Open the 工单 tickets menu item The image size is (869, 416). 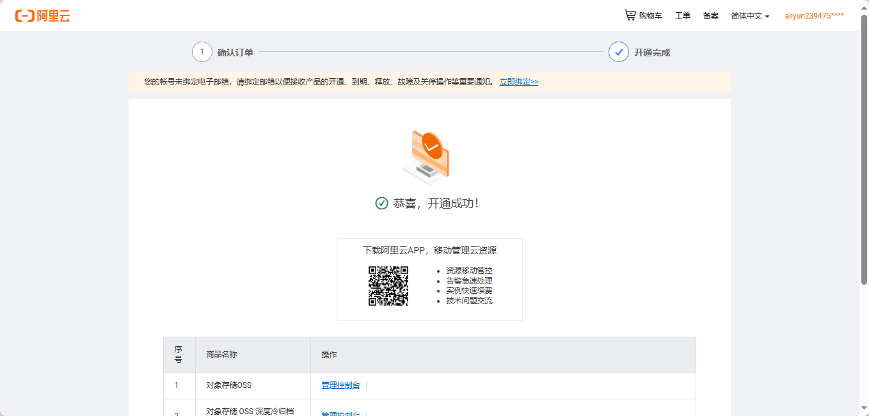pyautogui.click(x=683, y=16)
